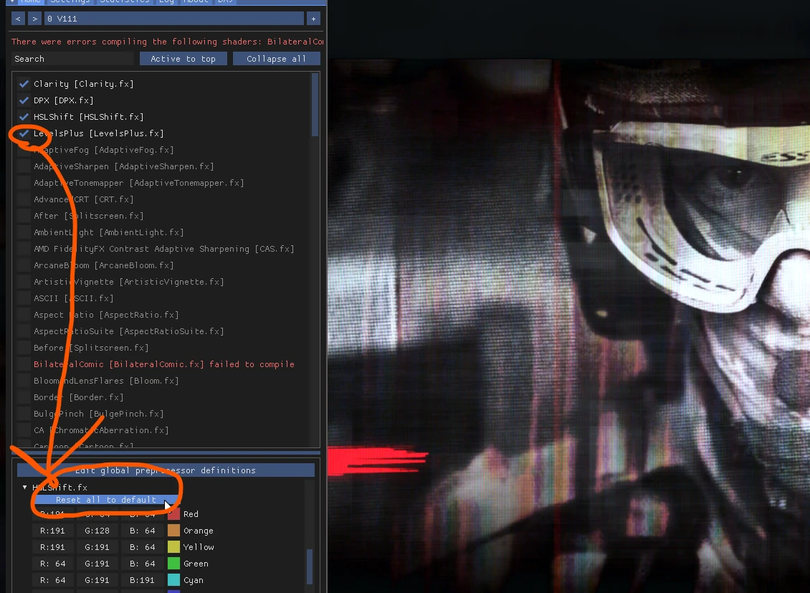Click into the Search field
Image resolution: width=810 pixels, height=593 pixels.
pyautogui.click(x=72, y=59)
